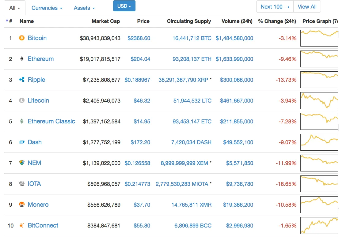Click the sort arrow beside # header
The image size is (339, 237).
tap(7, 21)
